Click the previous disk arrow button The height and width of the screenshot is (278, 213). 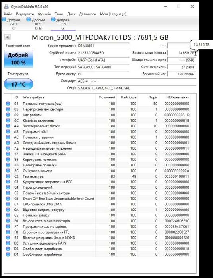coord(7,37)
